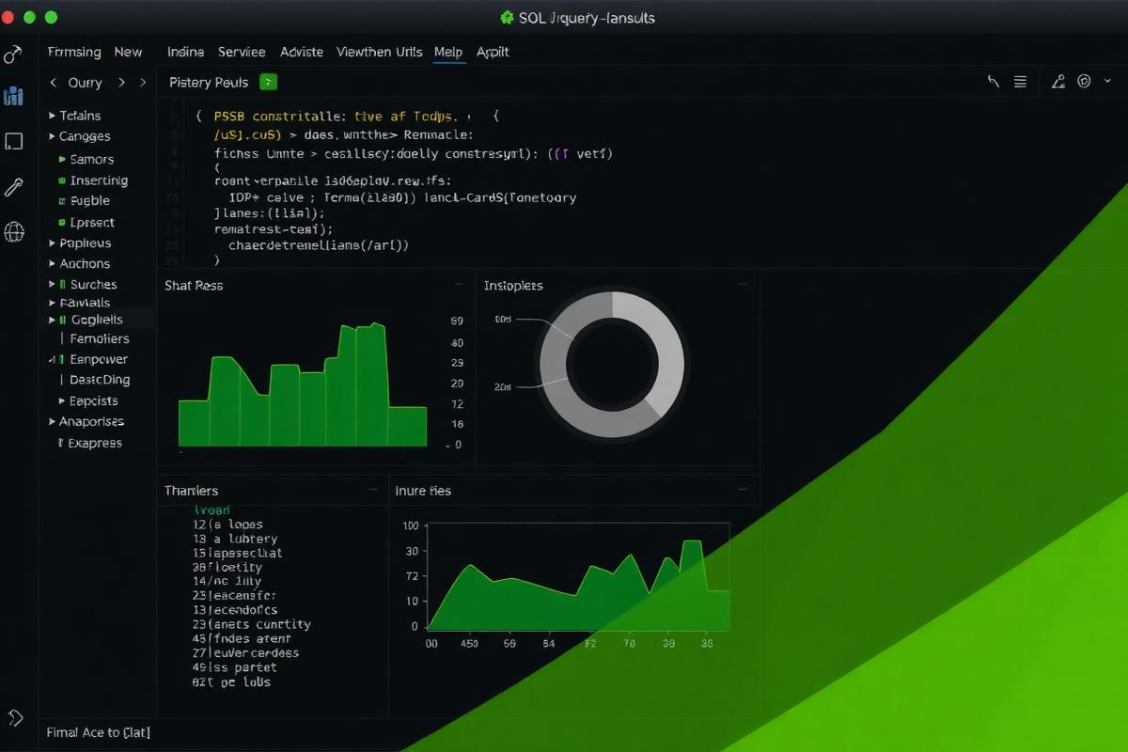Viewport: 1128px width, 752px height.
Task: Select the '18 a lubtery' list row
Action: pos(235,539)
